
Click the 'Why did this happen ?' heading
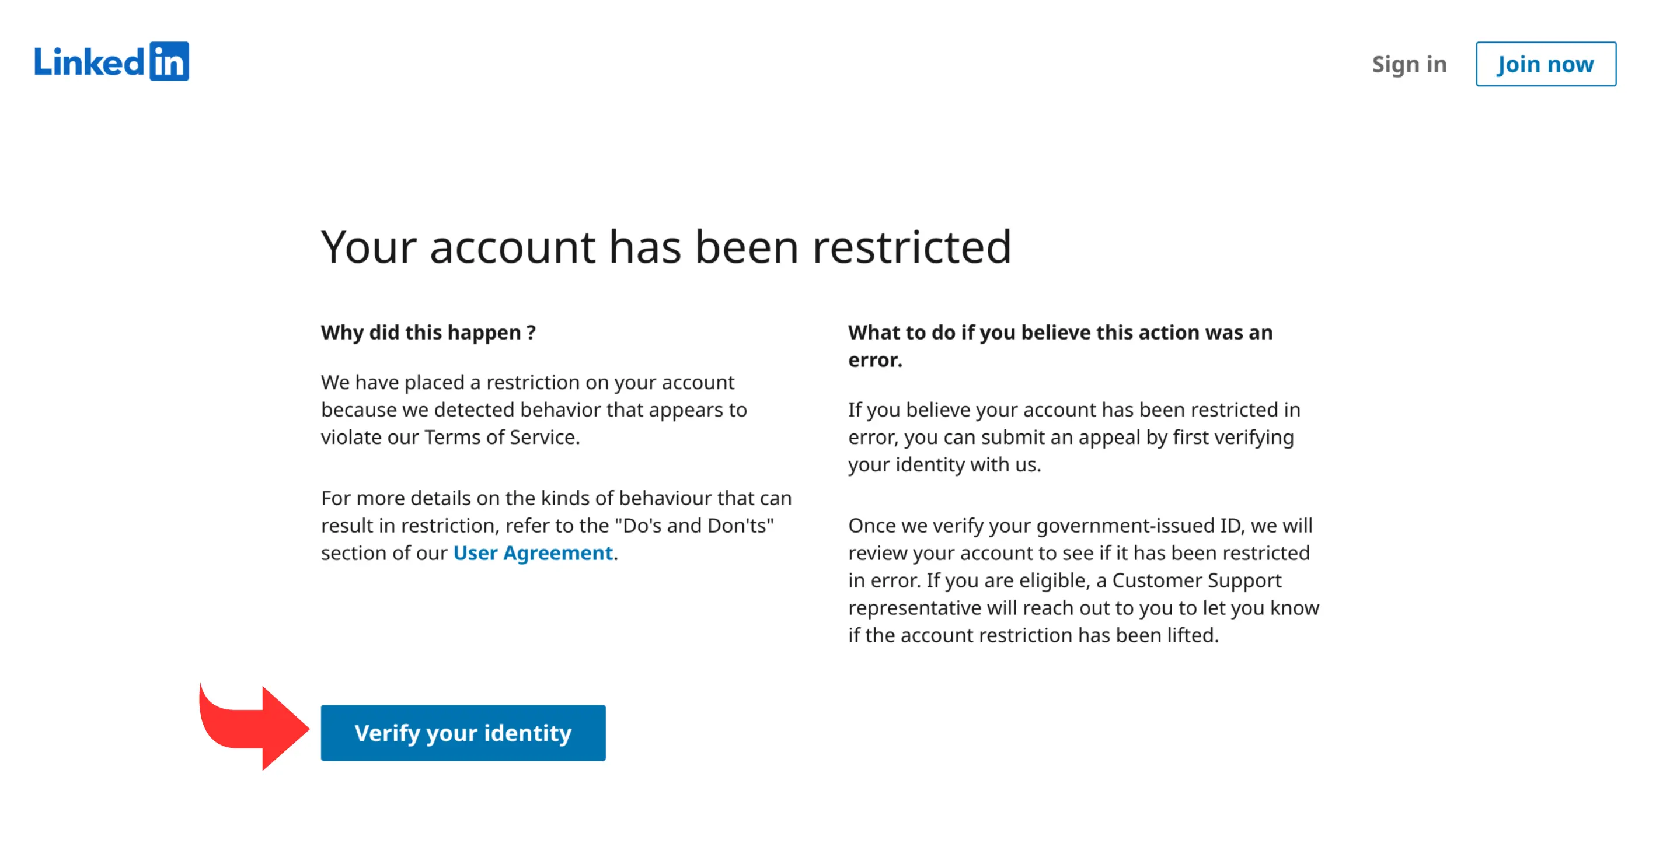(x=428, y=332)
